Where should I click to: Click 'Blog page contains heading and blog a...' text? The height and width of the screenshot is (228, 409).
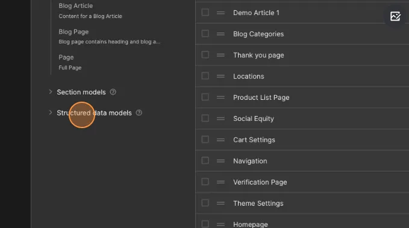(x=110, y=42)
